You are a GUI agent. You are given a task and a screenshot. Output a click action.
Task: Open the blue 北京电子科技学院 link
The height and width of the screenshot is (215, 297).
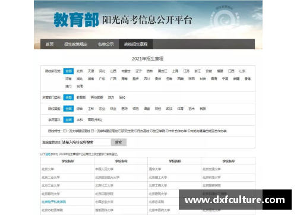point(53,202)
